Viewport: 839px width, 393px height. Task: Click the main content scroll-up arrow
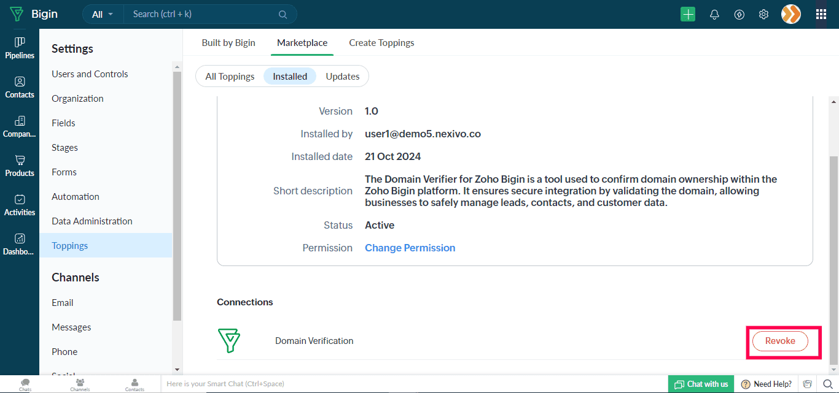(833, 101)
